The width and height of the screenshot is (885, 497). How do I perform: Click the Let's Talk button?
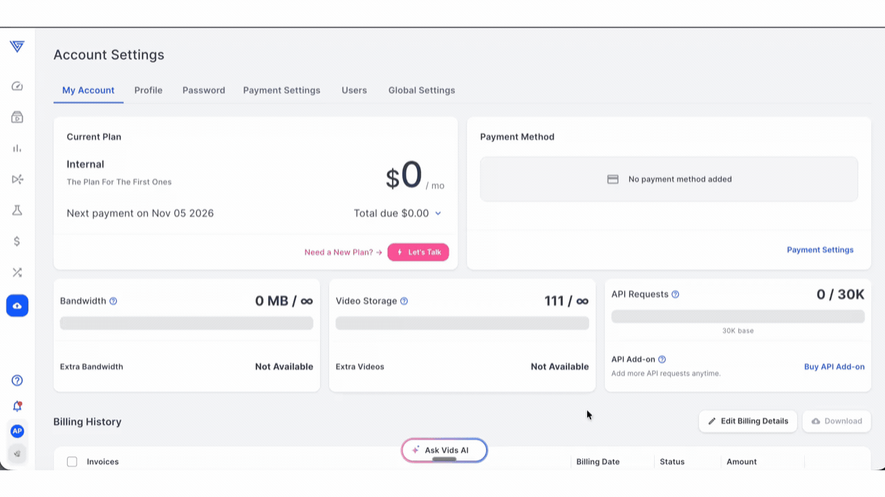418,252
